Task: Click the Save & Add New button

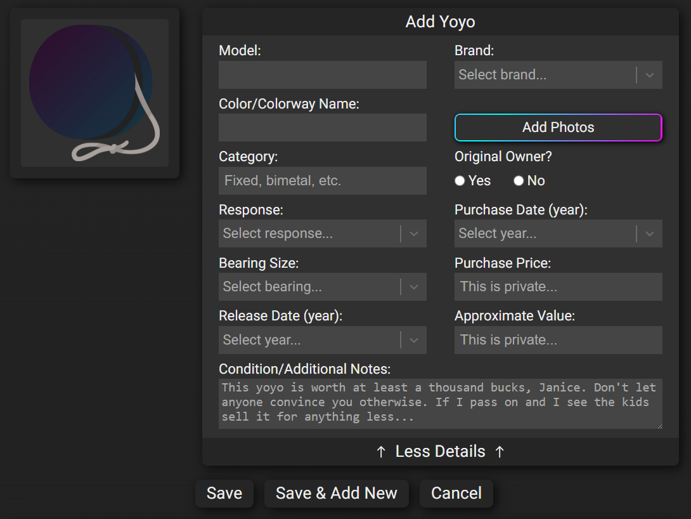Action: pyautogui.click(x=337, y=494)
